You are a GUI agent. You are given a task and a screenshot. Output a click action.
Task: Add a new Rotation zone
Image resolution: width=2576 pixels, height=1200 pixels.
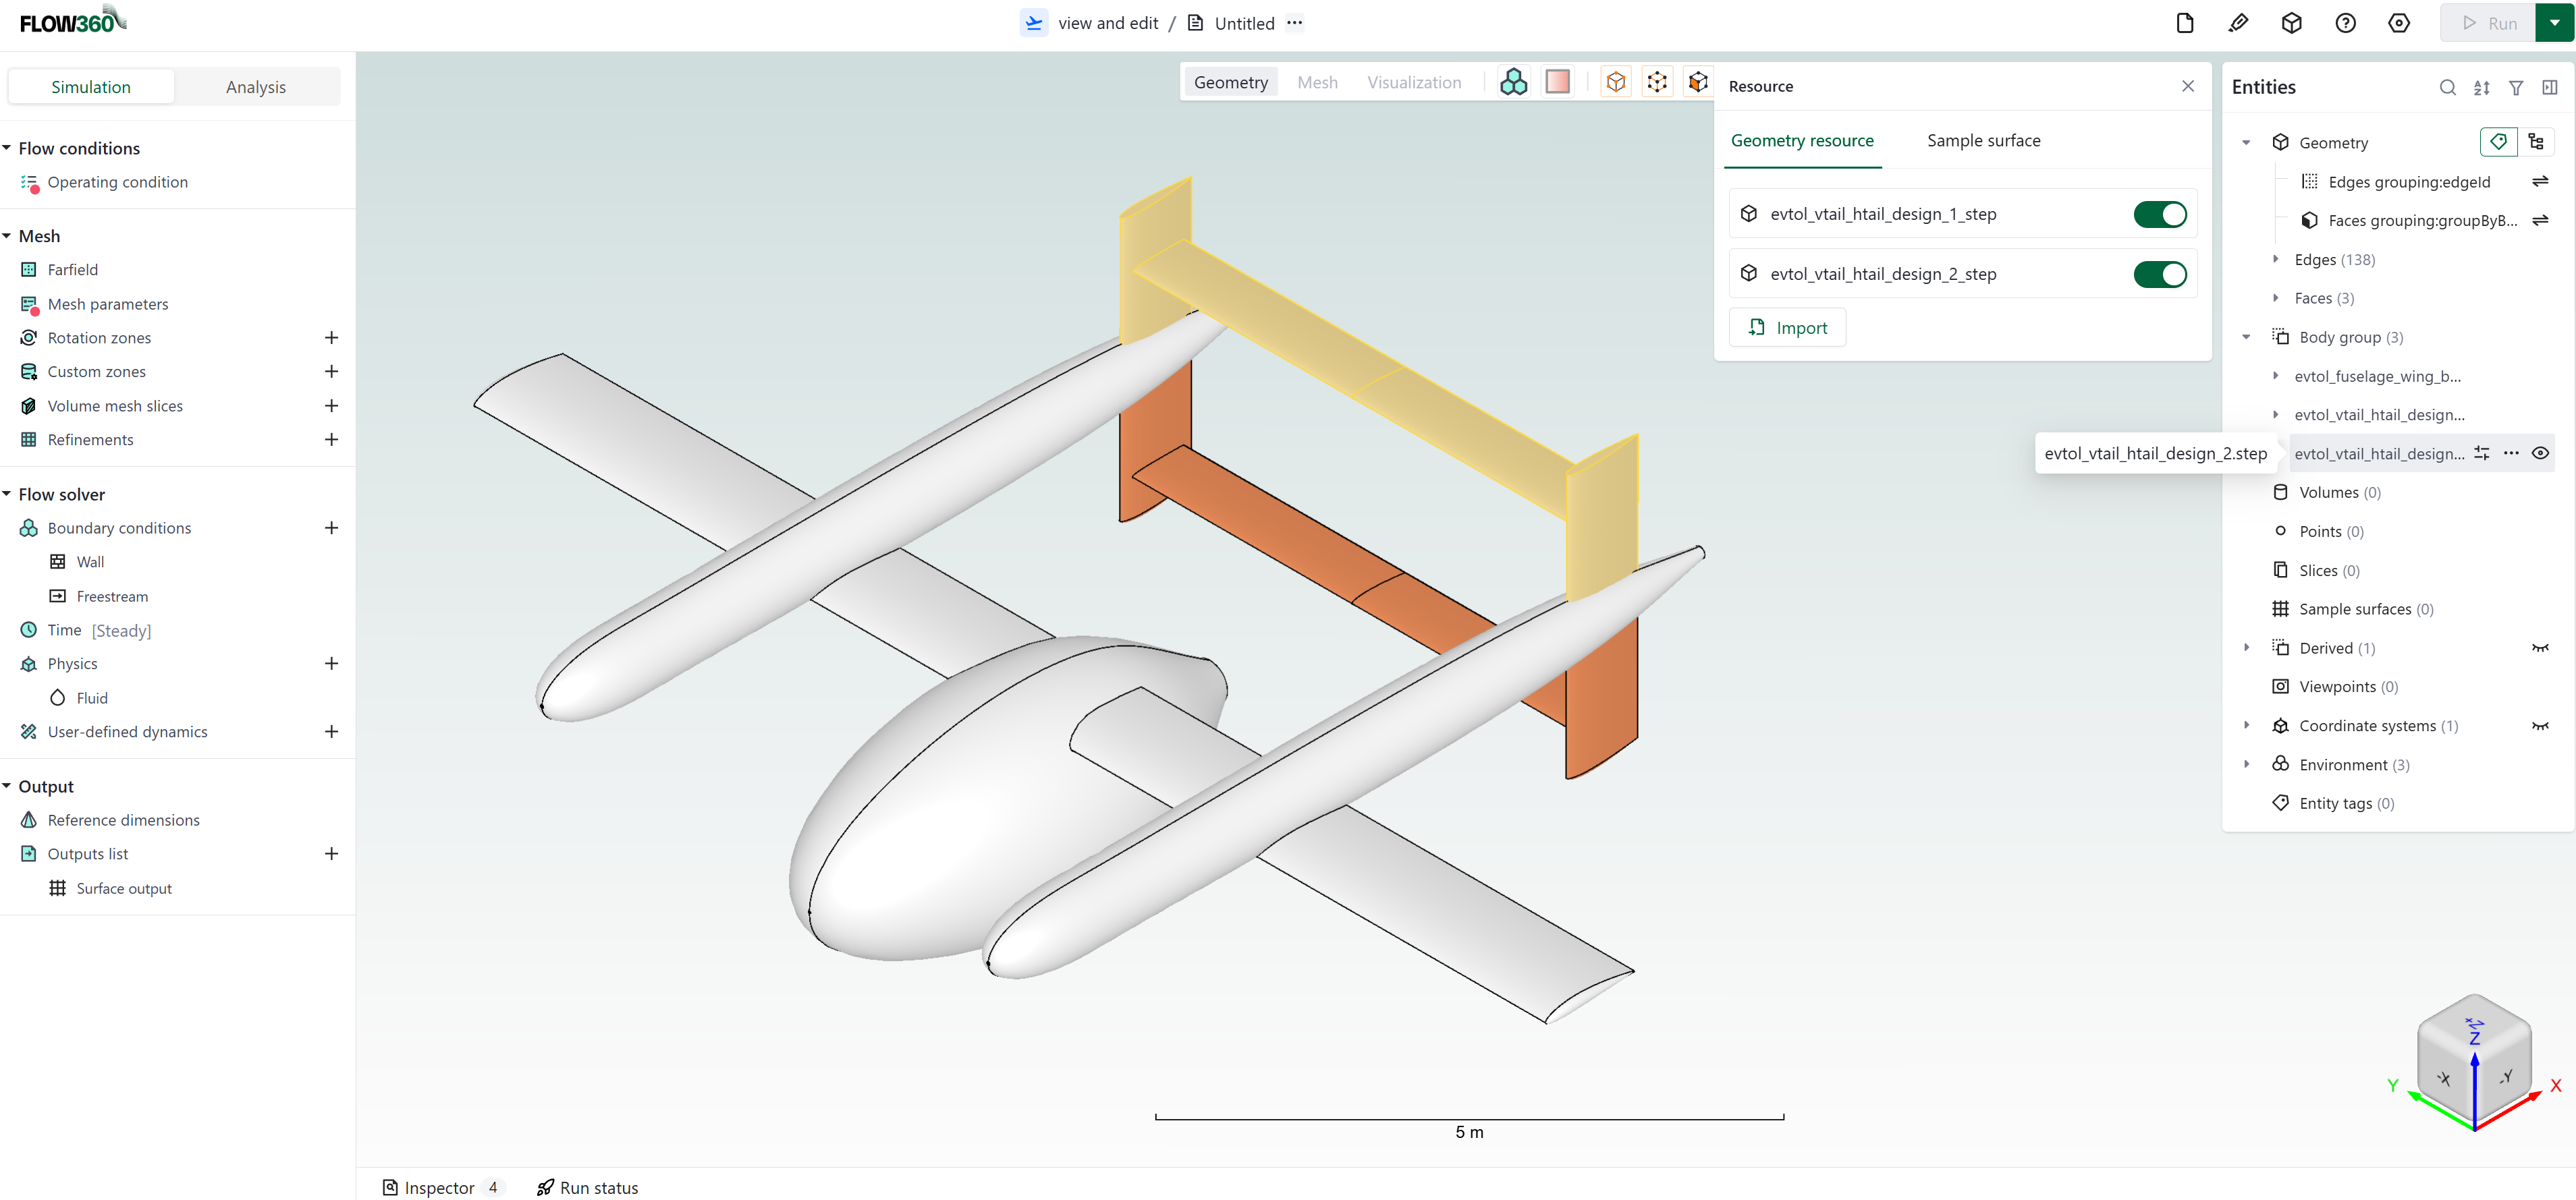click(331, 338)
